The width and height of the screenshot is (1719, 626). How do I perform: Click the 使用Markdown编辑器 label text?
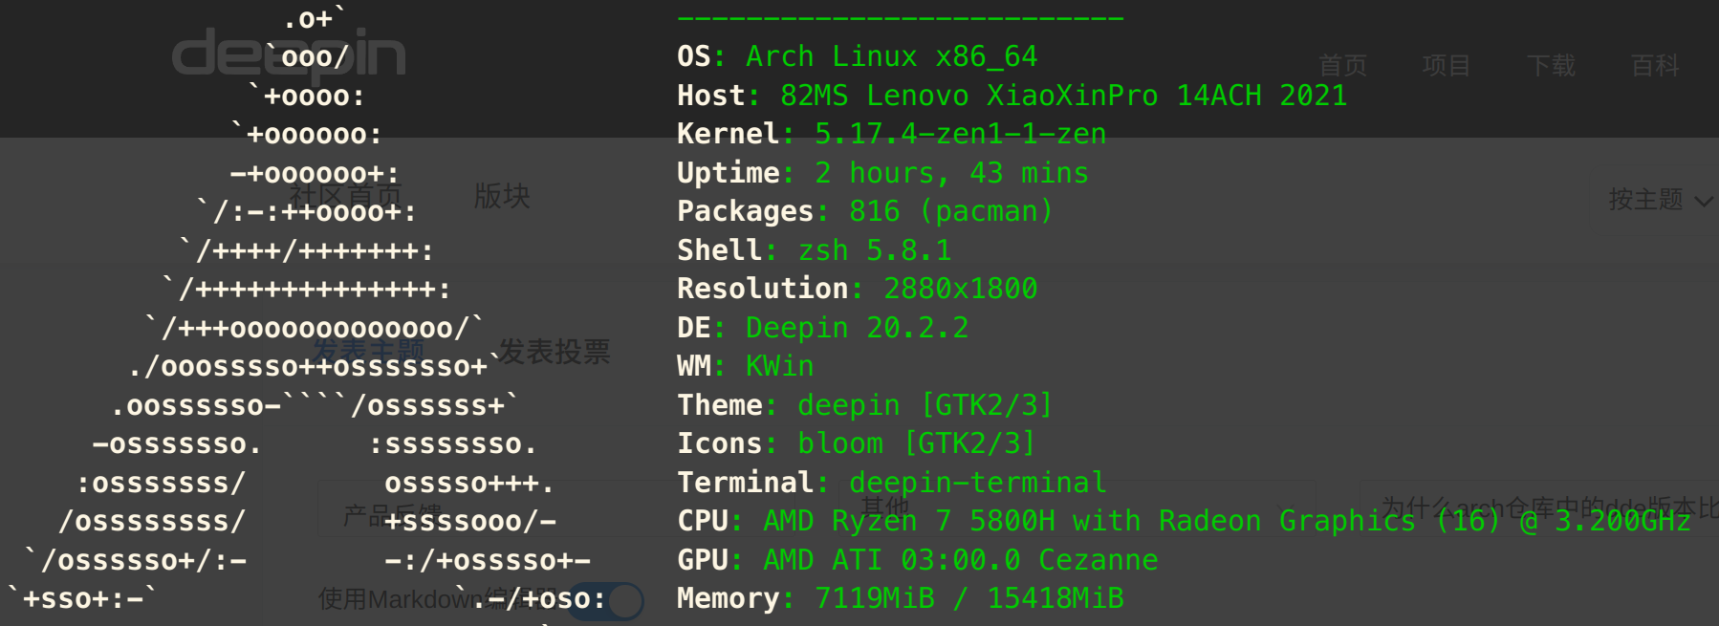pos(437,599)
